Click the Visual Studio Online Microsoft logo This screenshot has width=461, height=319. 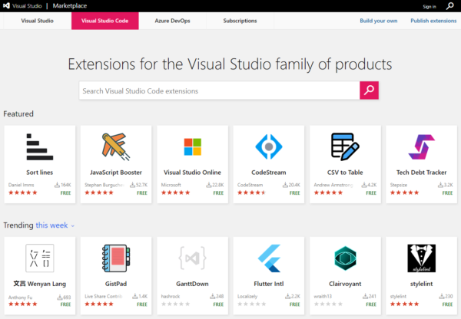click(x=193, y=146)
